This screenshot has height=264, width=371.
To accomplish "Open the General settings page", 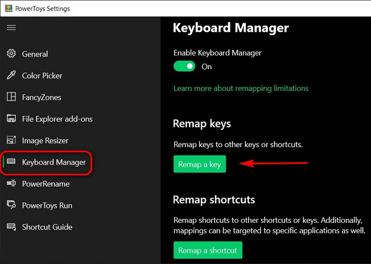I will 35,54.
